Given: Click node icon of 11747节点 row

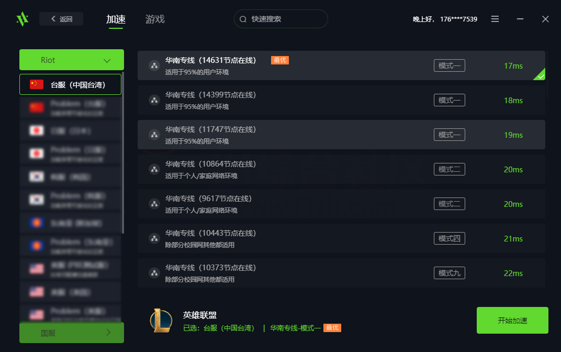Looking at the screenshot, I should [x=154, y=135].
